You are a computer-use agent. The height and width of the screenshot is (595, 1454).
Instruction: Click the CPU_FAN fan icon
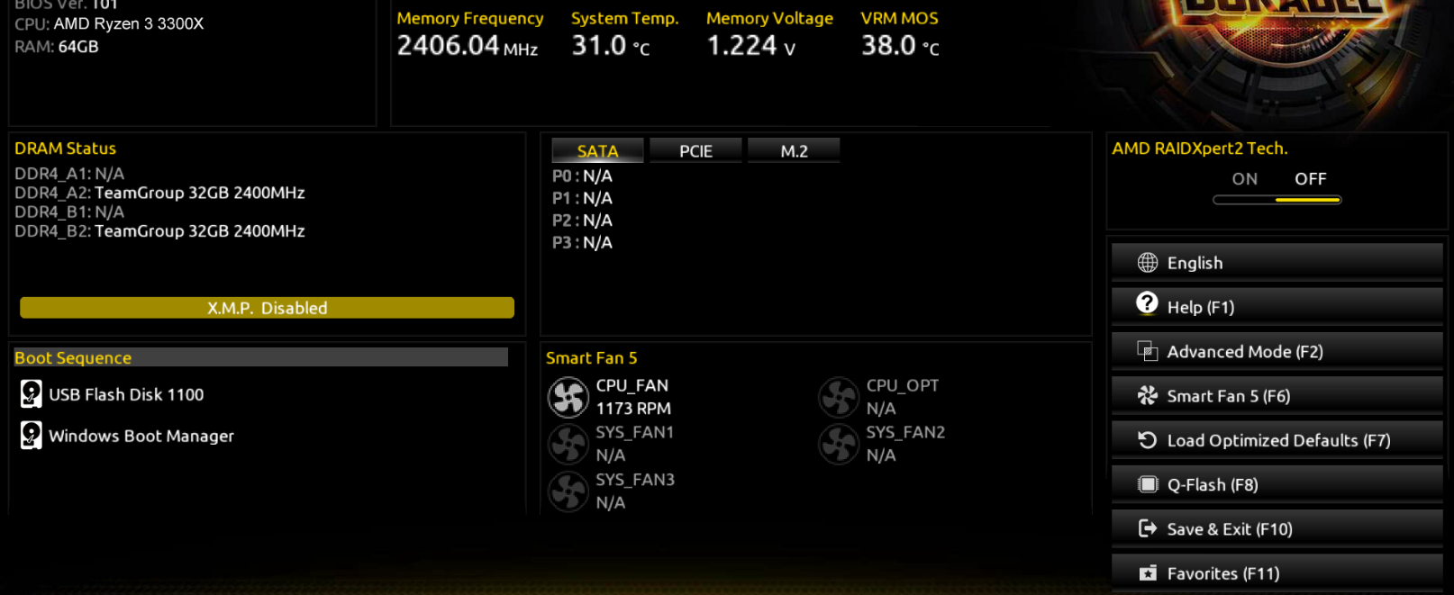tap(568, 397)
